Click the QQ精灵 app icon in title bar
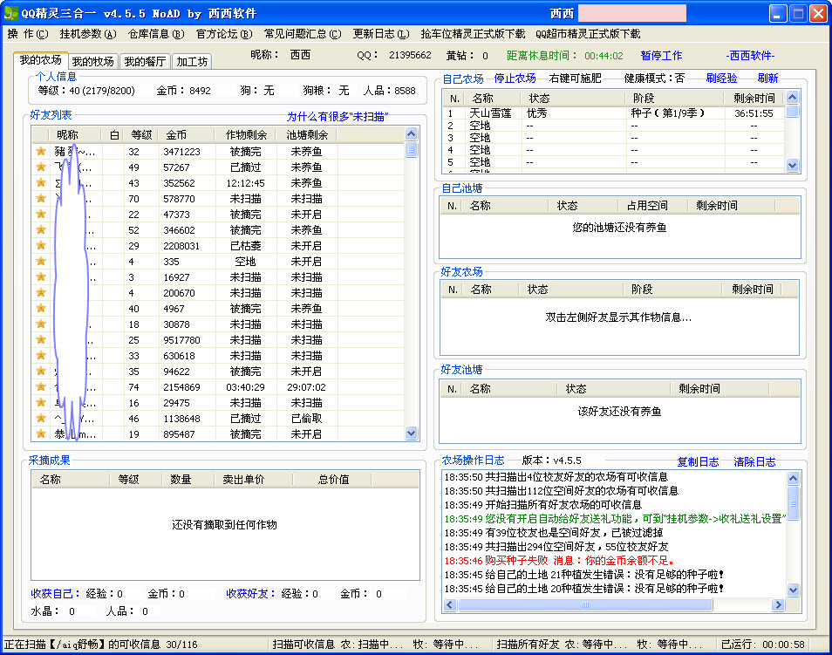This screenshot has height=655, width=832. tap(10, 13)
